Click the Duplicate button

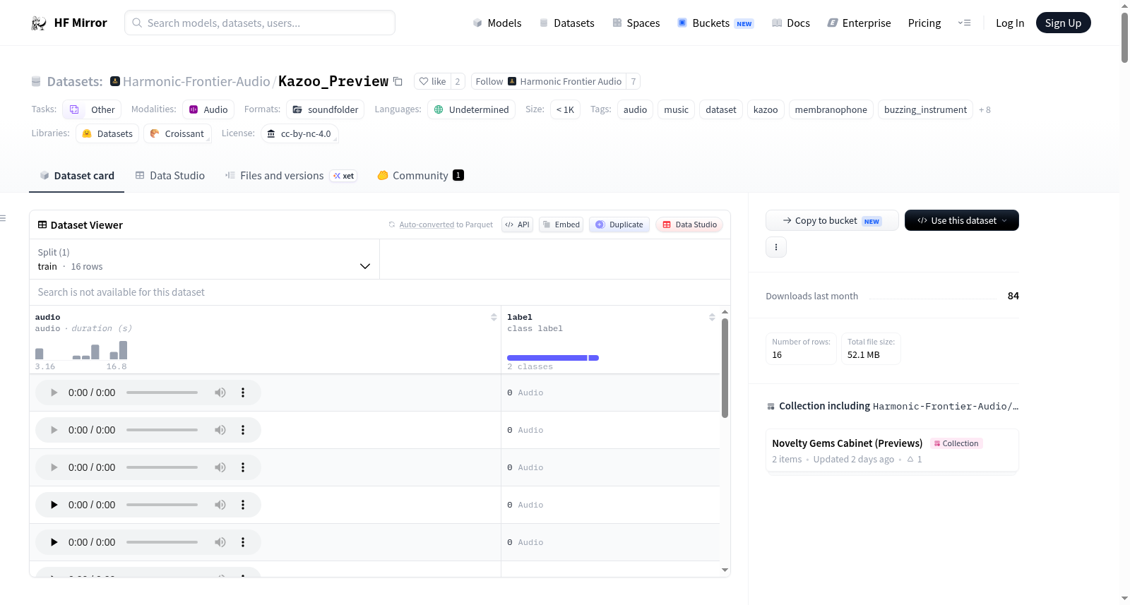pos(619,224)
